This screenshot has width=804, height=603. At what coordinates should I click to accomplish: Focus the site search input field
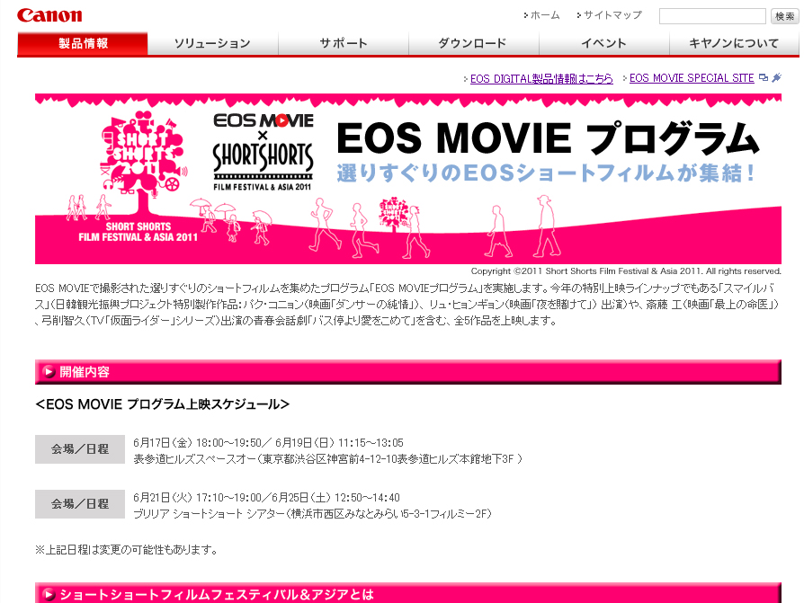(x=712, y=16)
